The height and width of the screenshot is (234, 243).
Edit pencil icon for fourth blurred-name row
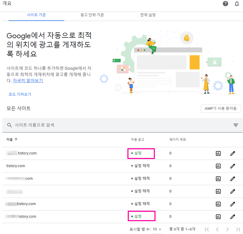coord(233,191)
